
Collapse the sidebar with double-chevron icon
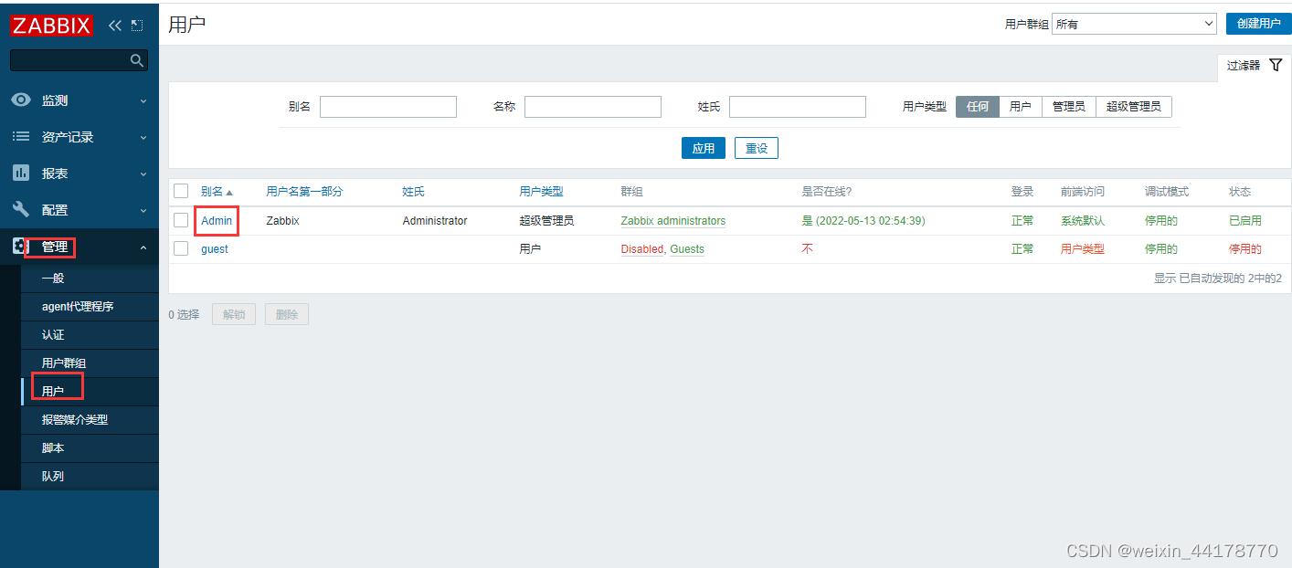click(x=115, y=26)
